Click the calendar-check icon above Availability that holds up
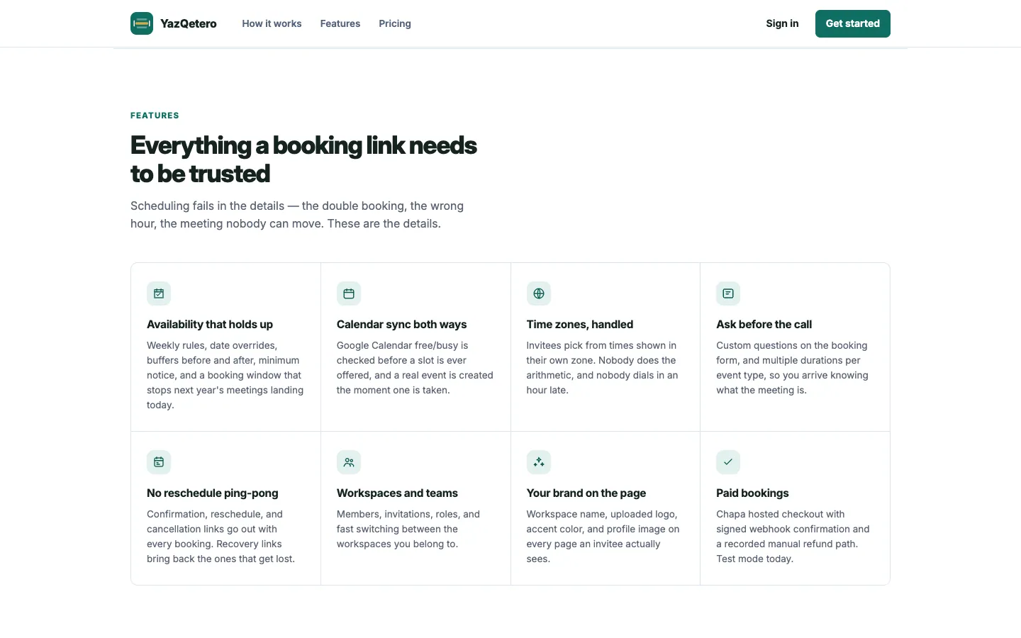The image size is (1021, 638). click(x=159, y=293)
